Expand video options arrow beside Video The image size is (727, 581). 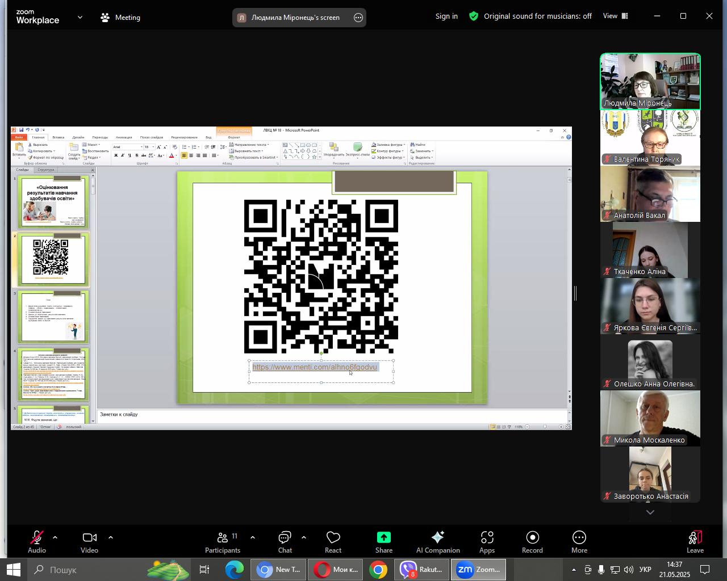pos(110,537)
